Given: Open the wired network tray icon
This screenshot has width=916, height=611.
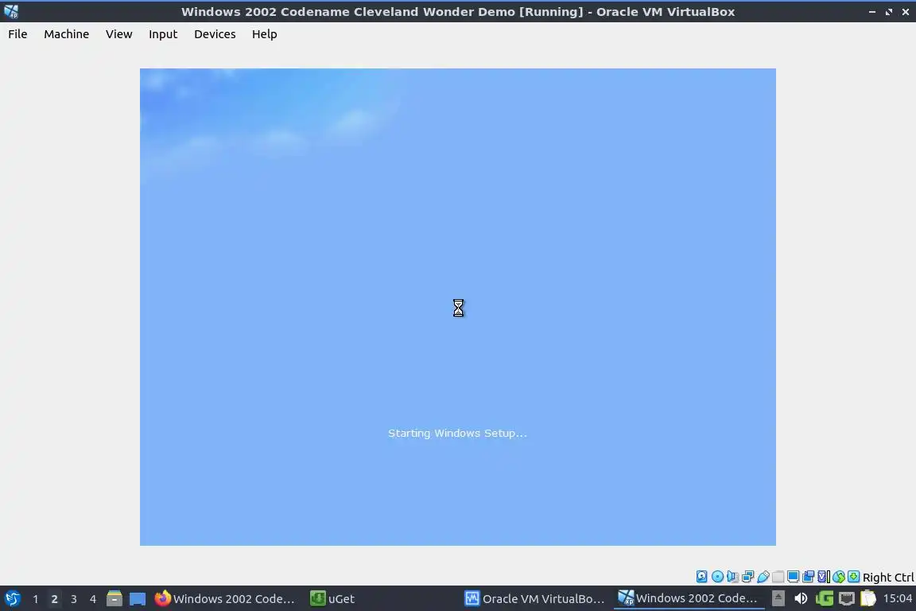Looking at the screenshot, I should (x=847, y=598).
